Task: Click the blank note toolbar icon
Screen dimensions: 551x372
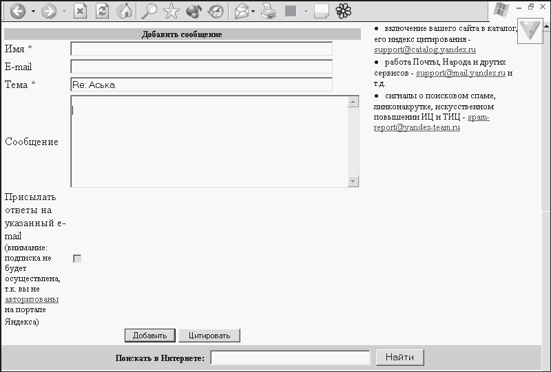Action: 322,11
